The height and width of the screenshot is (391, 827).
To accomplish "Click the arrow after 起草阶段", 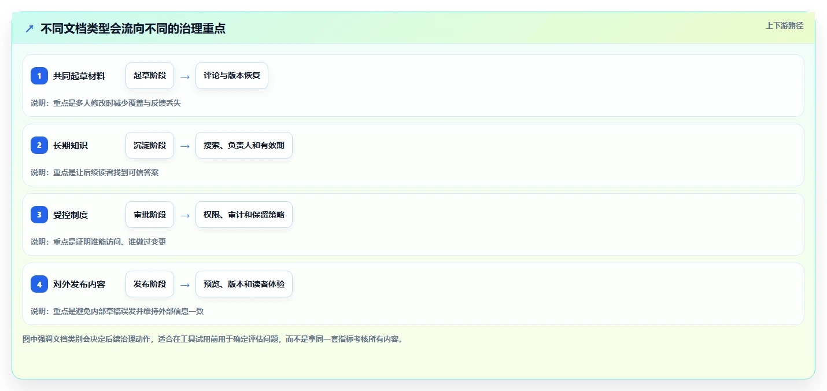I will (x=184, y=76).
